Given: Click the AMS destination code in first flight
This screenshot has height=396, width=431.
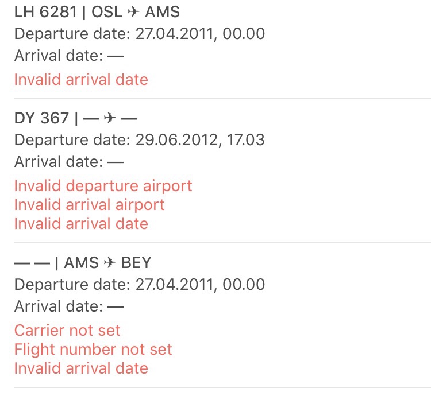Looking at the screenshot, I should point(163,12).
